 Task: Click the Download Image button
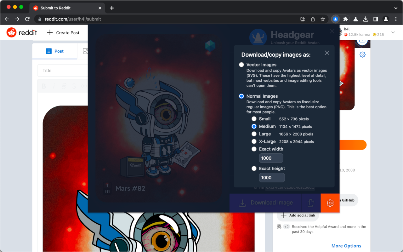click(x=265, y=203)
